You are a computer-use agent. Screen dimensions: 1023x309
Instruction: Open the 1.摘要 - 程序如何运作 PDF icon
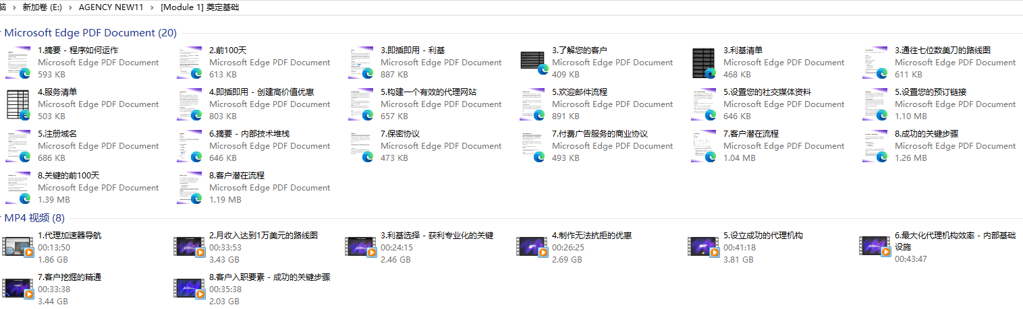[18, 63]
